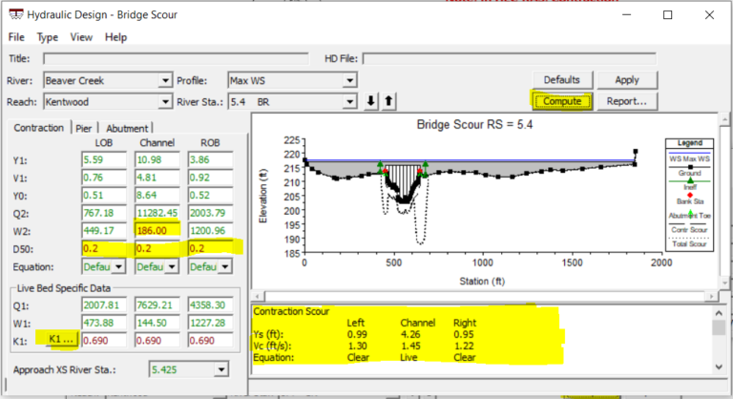Image resolution: width=733 pixels, height=399 pixels.
Task: Expand the River Sta. dropdown showing 5.4 BR
Action: (349, 101)
